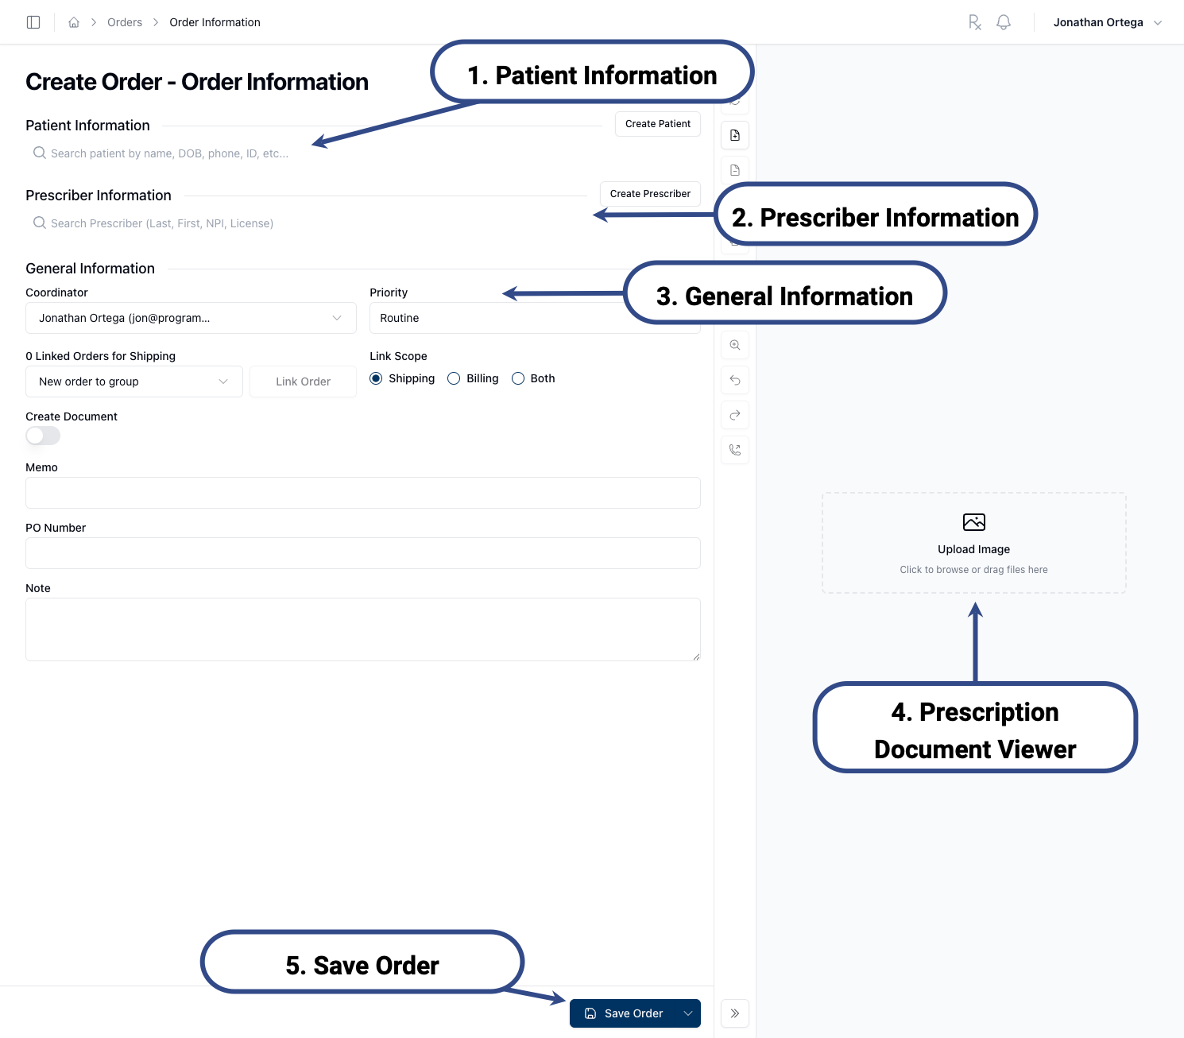The width and height of the screenshot is (1184, 1038).
Task: Choose Billing as the link scope
Action: (x=454, y=378)
